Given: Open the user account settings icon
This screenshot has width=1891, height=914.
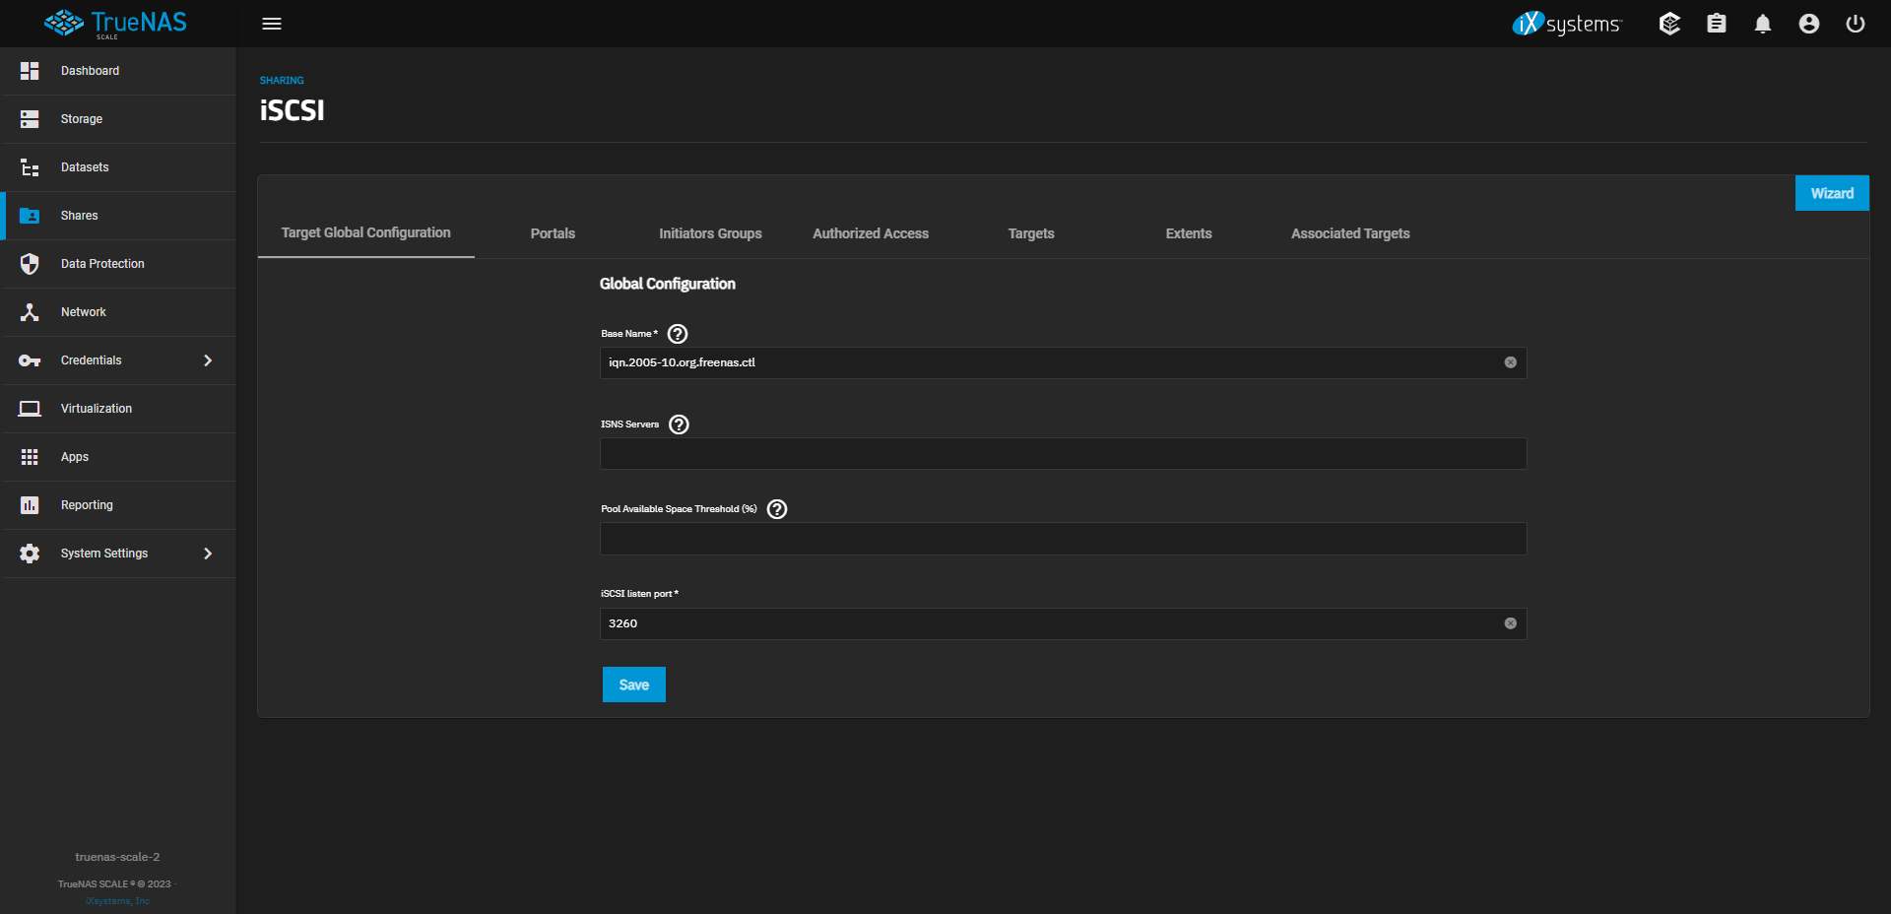Looking at the screenshot, I should point(1808,24).
